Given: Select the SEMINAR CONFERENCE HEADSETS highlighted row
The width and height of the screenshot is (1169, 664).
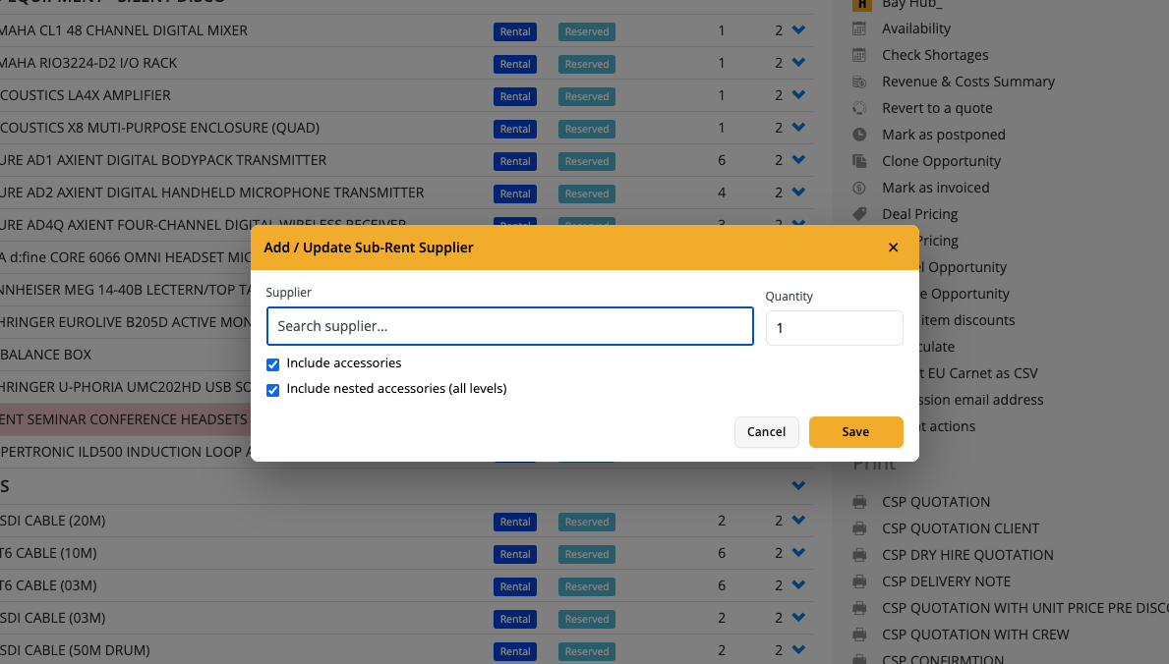Looking at the screenshot, I should point(125,419).
